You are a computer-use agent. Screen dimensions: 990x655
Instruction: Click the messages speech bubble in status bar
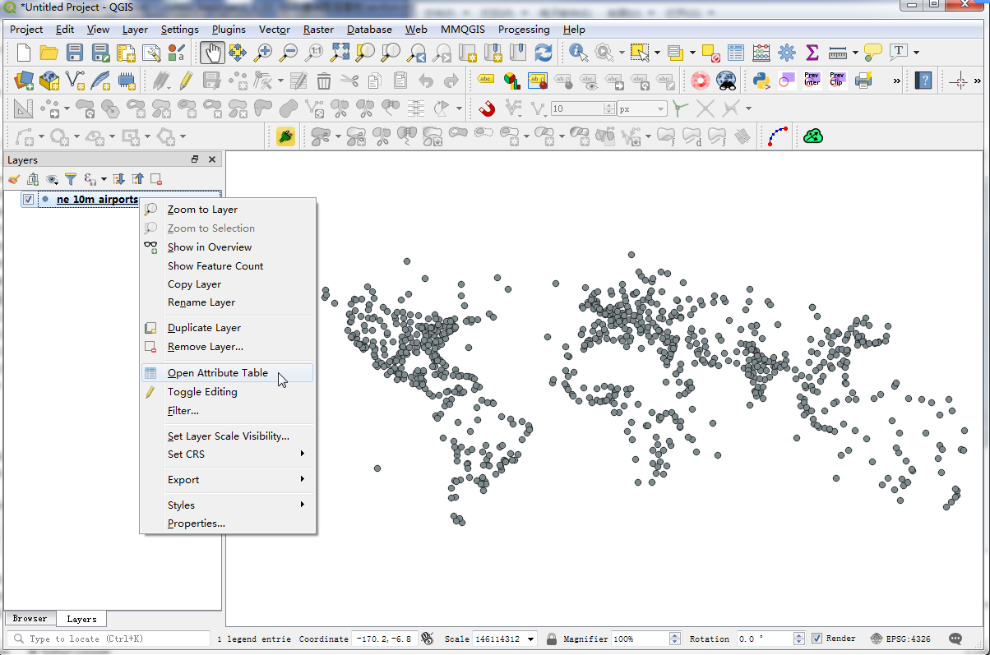(x=955, y=639)
